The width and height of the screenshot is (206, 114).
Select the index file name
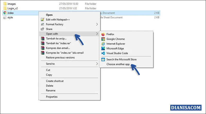click(11, 13)
